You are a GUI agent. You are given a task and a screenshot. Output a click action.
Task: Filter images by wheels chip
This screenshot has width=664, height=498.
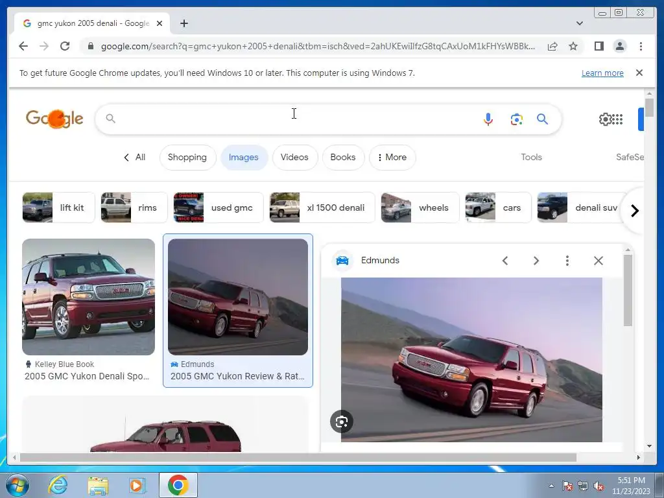[x=420, y=207]
